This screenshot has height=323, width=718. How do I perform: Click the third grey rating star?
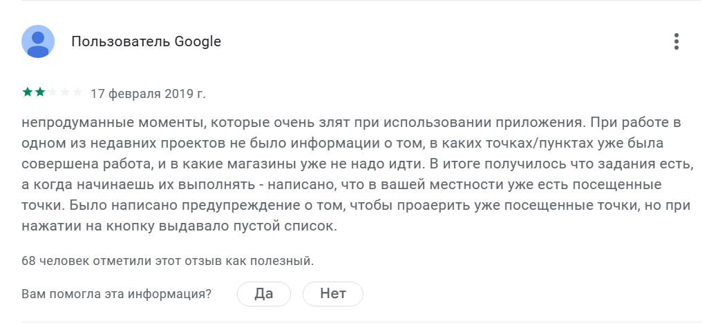click(x=53, y=92)
